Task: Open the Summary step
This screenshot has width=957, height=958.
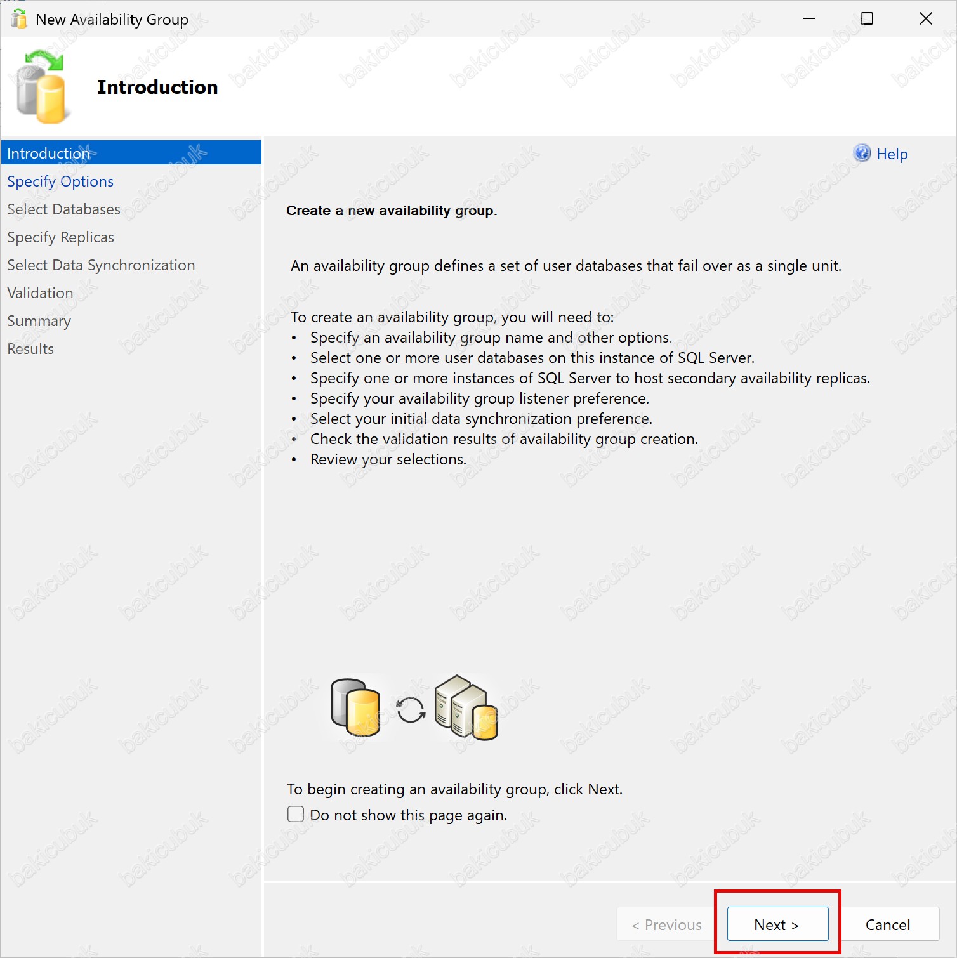Action: tap(39, 321)
